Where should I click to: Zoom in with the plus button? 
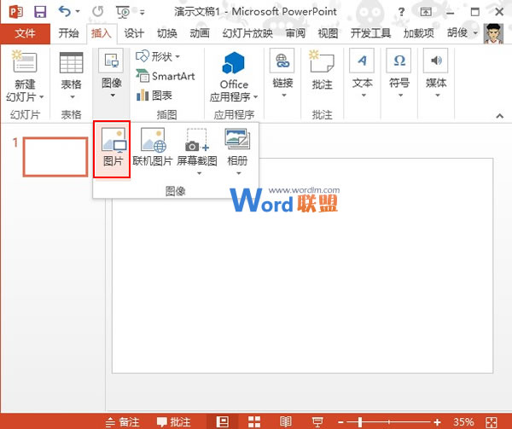point(437,422)
